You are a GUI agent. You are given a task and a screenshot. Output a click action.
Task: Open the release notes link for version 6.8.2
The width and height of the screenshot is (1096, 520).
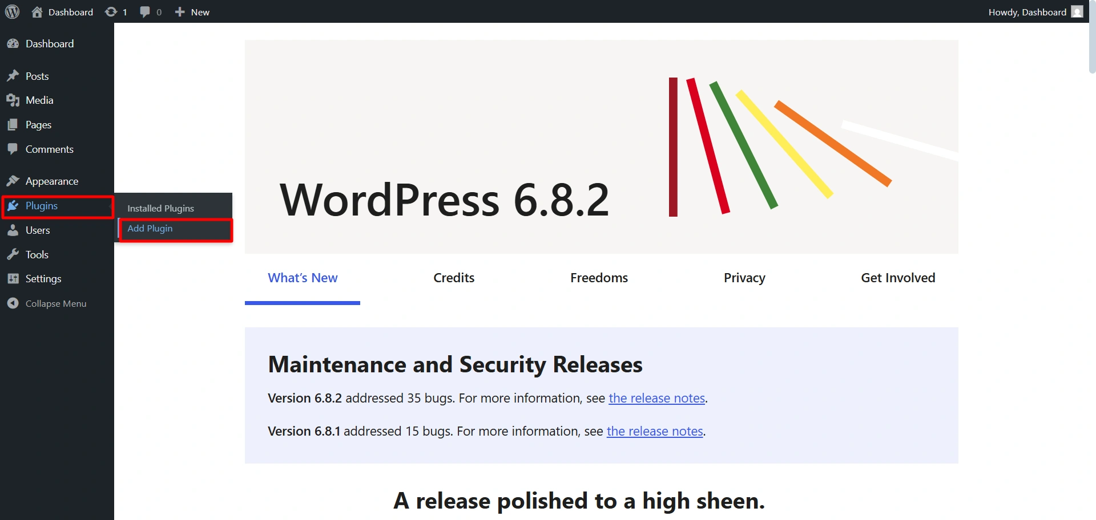click(656, 398)
